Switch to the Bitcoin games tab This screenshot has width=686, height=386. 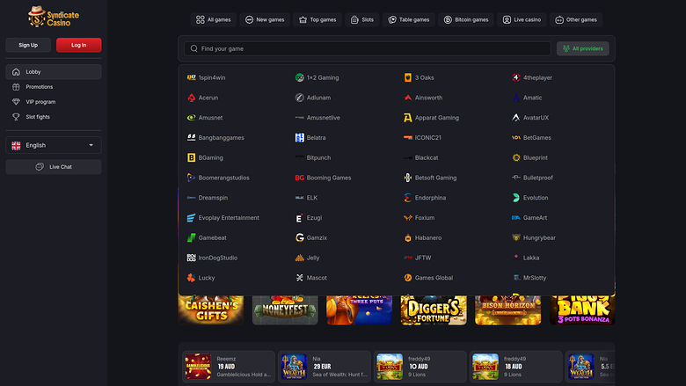pyautogui.click(x=466, y=19)
